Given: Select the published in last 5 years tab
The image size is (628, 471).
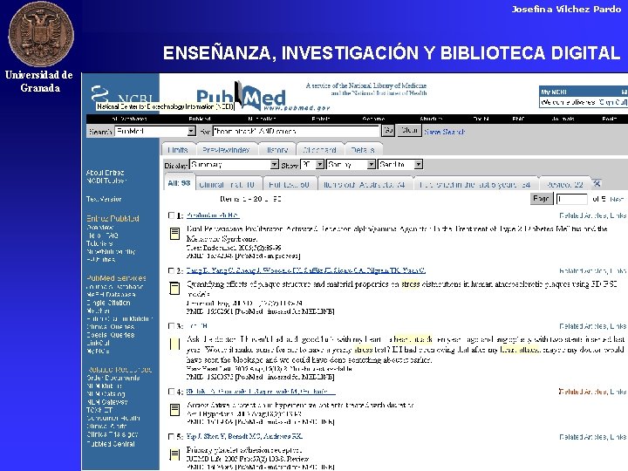Looking at the screenshot, I should click(x=474, y=184).
